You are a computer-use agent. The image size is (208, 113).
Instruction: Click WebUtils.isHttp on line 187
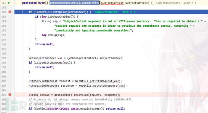pyautogui.click(x=49, y=12)
